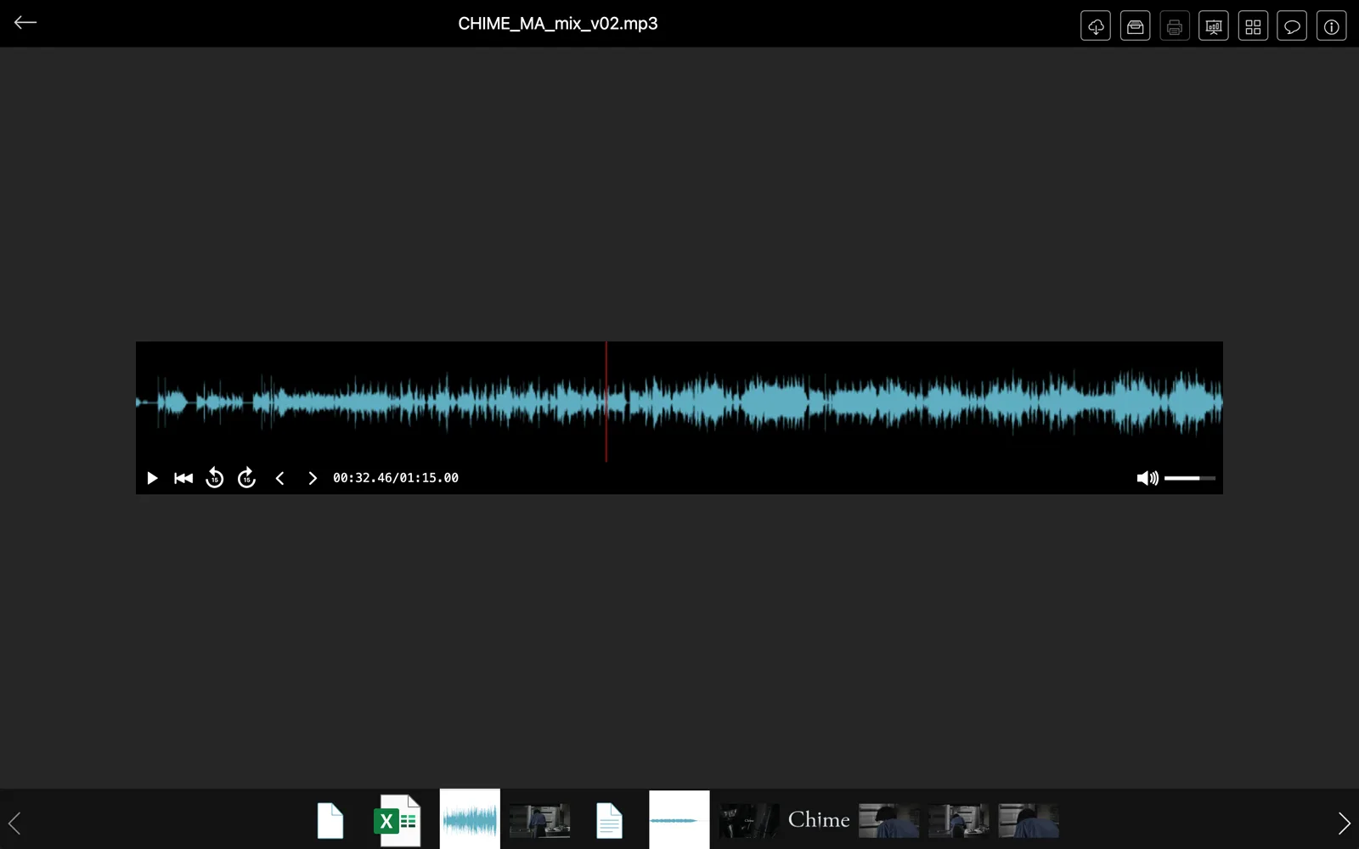Select the Chime title thumbnail
Screen dimensions: 1359x849
tap(819, 819)
